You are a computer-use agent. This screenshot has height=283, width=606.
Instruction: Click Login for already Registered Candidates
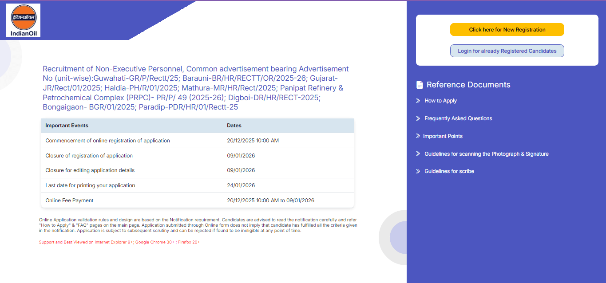(507, 51)
